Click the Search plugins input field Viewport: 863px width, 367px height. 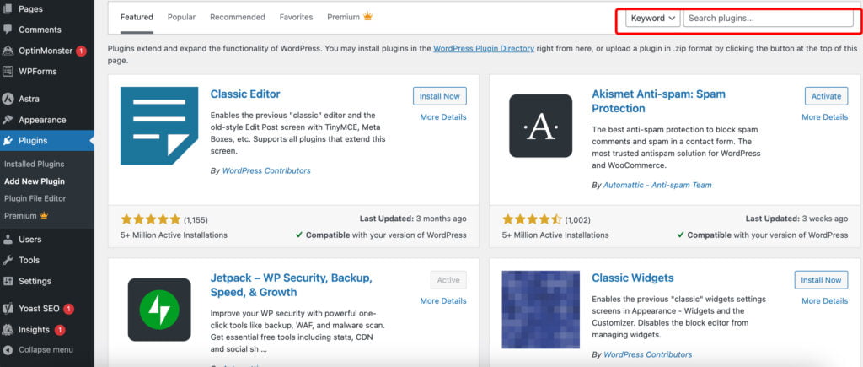coord(769,19)
